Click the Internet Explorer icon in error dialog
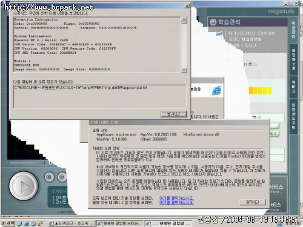Screen dimensions: 303x227 pyautogui.click(x=216, y=91)
